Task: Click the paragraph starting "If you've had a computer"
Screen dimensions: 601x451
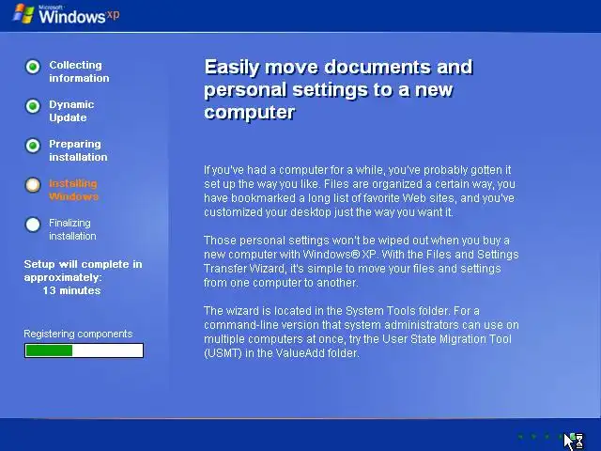Action: [x=359, y=191]
